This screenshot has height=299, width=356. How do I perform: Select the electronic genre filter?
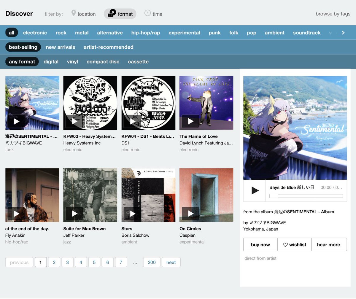(35, 33)
